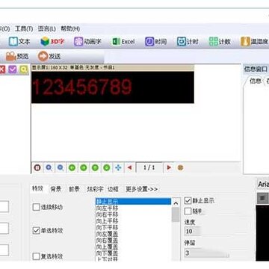The width and height of the screenshot is (269, 269).
Task: Click the 信息窗口 panel header
Action: 256,69
